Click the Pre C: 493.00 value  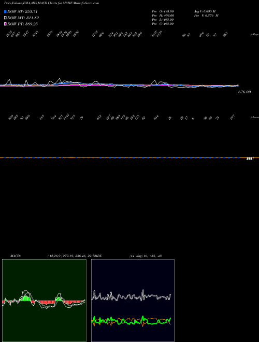pos(163,24)
